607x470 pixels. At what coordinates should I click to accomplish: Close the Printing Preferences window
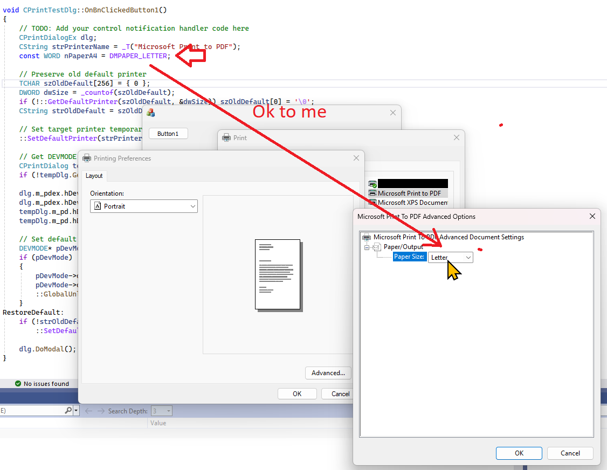[356, 158]
